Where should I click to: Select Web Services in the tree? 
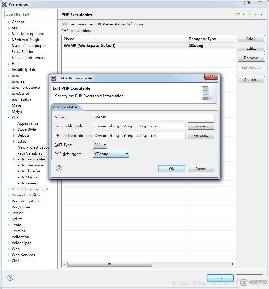tap(23, 255)
